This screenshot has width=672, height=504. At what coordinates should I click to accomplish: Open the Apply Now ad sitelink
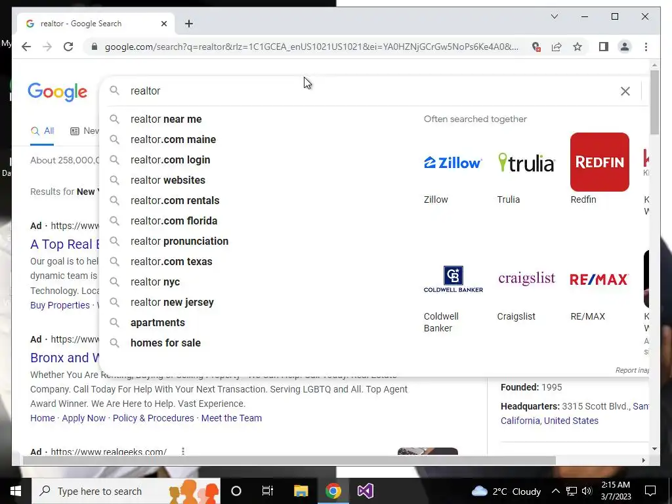83,418
